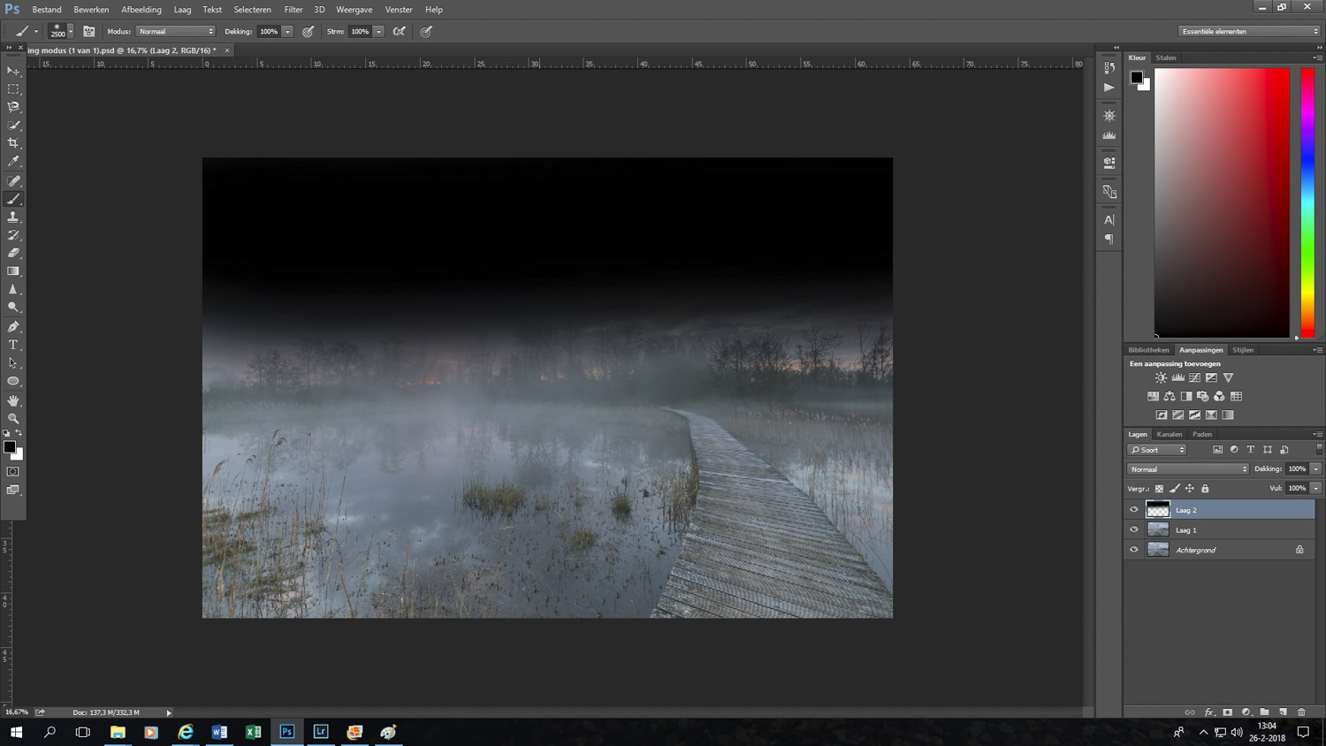Viewport: 1326px width, 746px height.
Task: Select the Horizontal Type tool
Action: click(x=13, y=345)
